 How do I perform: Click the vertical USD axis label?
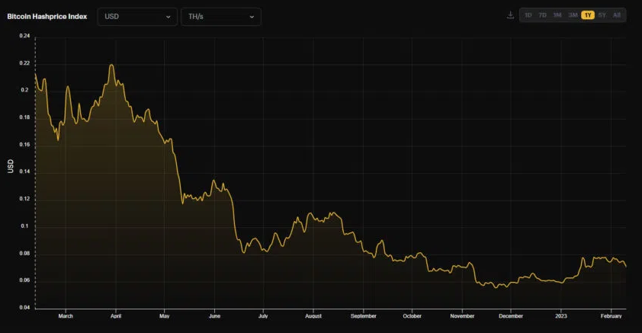tap(11, 166)
